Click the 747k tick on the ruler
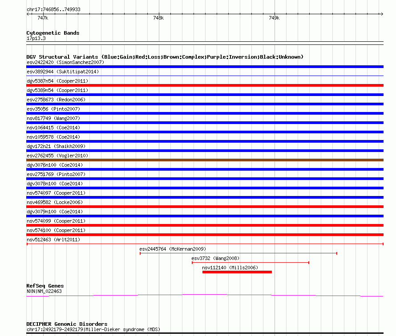This screenshot has height=336, width=396. coord(43,18)
